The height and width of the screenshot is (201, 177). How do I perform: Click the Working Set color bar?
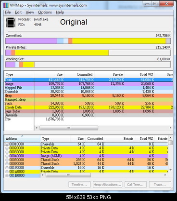(x=88, y=65)
